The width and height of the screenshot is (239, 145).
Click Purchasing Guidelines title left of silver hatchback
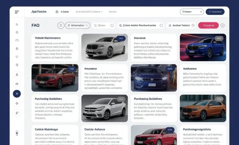click(48, 99)
